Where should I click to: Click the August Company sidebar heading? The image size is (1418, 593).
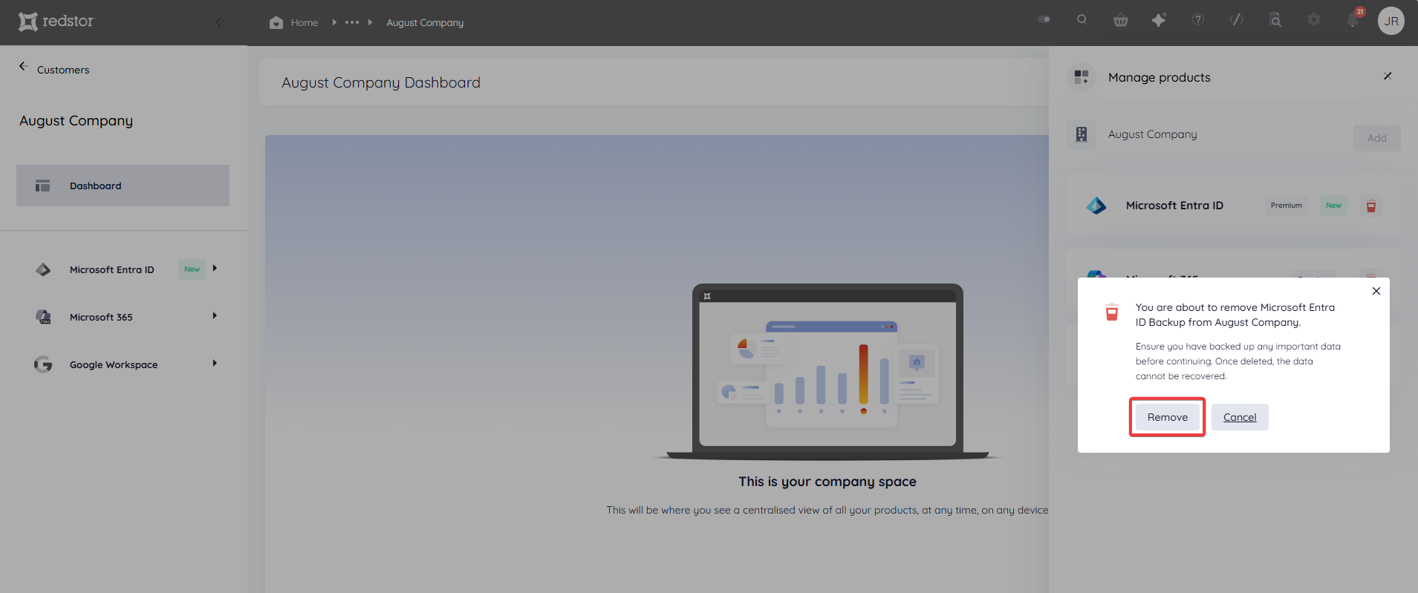point(77,121)
